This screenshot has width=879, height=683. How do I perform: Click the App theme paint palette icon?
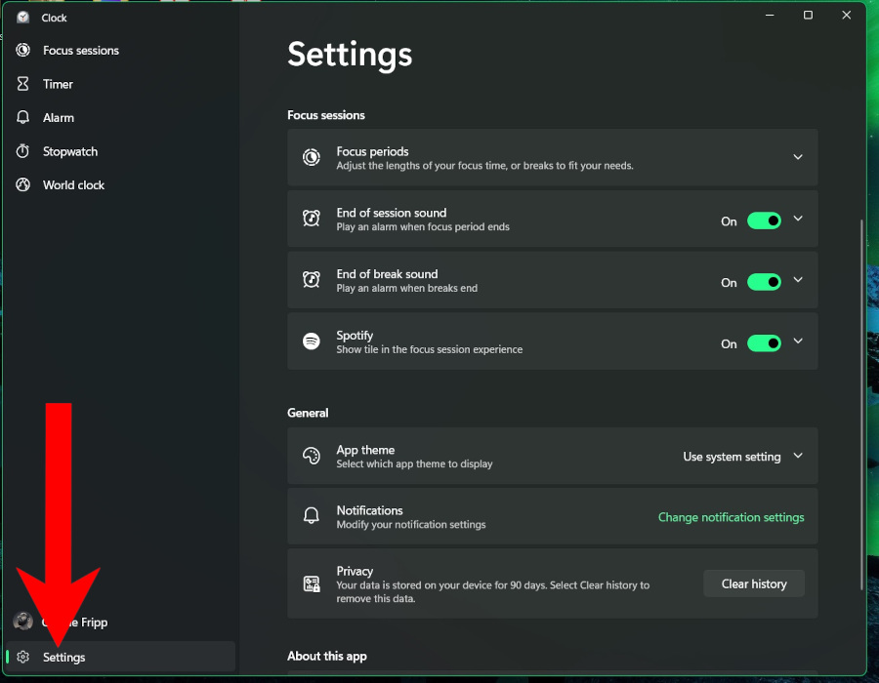click(x=311, y=455)
